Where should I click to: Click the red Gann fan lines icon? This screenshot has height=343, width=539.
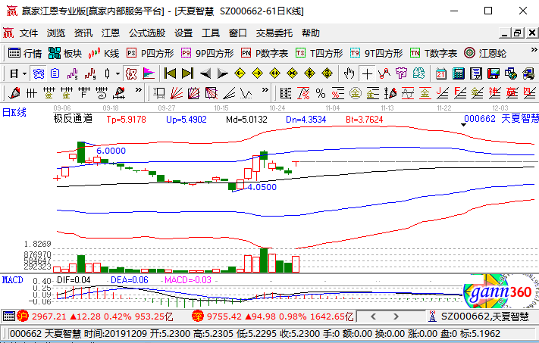point(177,93)
